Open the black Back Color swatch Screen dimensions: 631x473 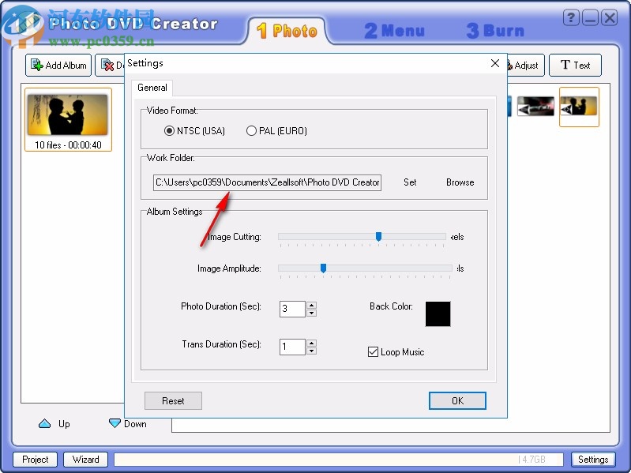pyautogui.click(x=438, y=313)
